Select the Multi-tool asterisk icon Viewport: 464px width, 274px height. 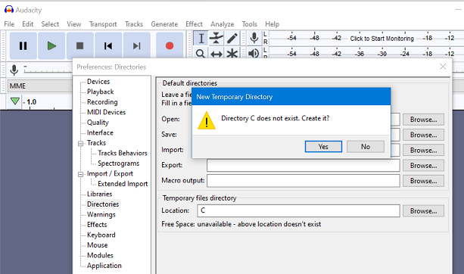[x=232, y=54]
